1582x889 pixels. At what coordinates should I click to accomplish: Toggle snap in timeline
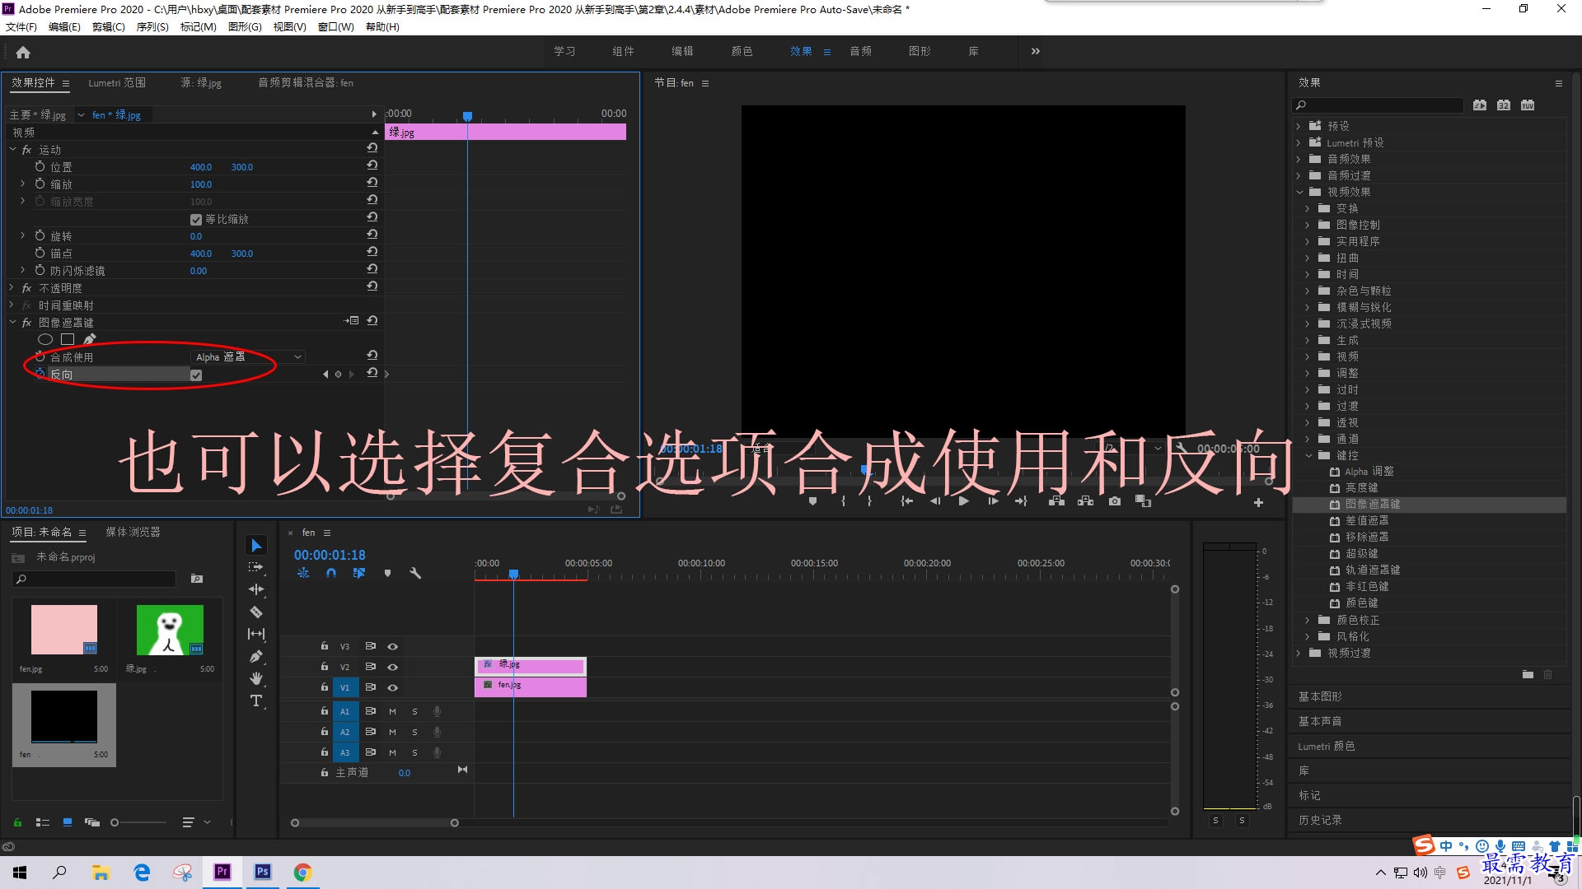click(x=330, y=573)
